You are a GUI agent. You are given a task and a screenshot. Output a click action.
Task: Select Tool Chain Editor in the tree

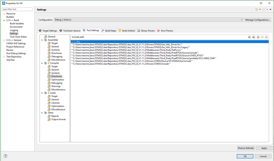[18, 37]
